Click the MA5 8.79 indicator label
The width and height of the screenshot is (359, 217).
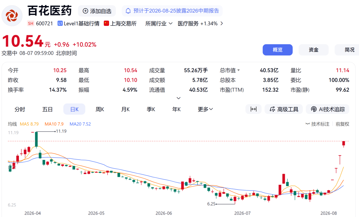[29, 124]
